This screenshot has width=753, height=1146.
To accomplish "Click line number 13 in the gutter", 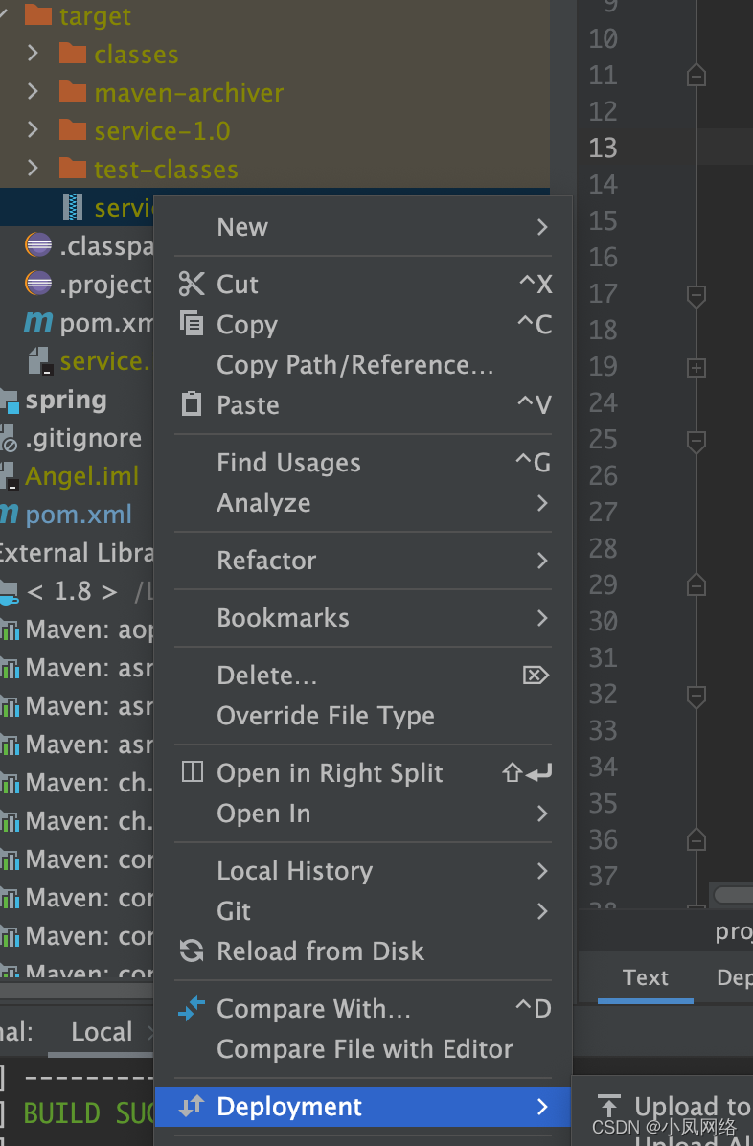I will click(x=603, y=148).
